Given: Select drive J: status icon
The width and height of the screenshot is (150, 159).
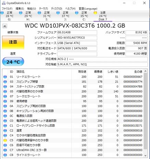Looking at the screenshot, I should [x=58, y=13].
